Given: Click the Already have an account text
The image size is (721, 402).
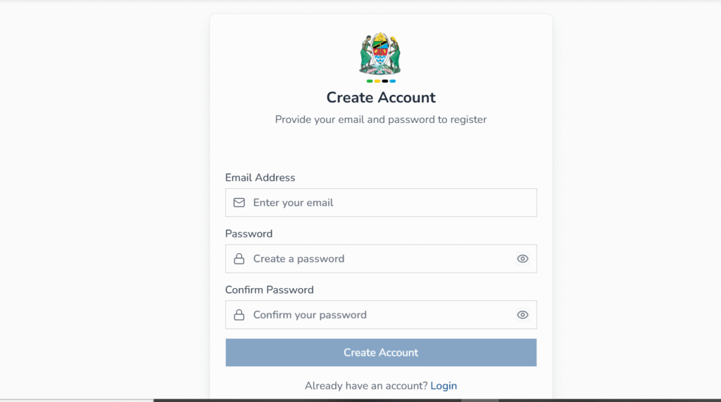Looking at the screenshot, I should [366, 385].
